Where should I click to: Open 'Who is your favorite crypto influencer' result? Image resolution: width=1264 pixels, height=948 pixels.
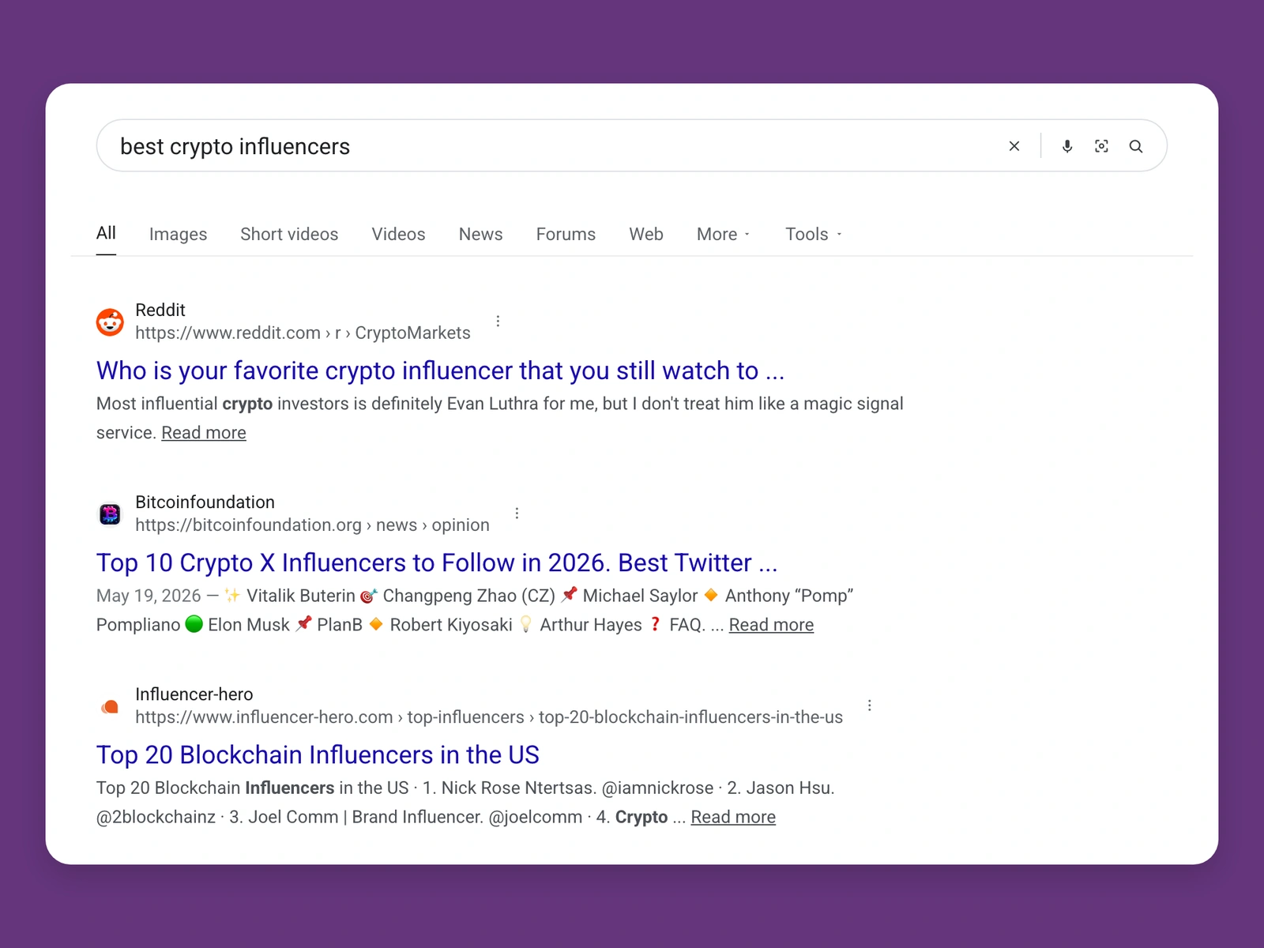pyautogui.click(x=440, y=371)
